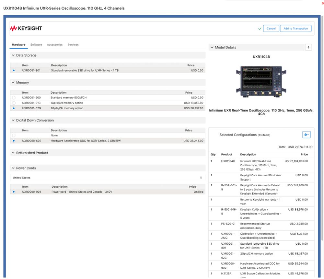Collapse the Digital Down Conversion section

pos(13,120)
